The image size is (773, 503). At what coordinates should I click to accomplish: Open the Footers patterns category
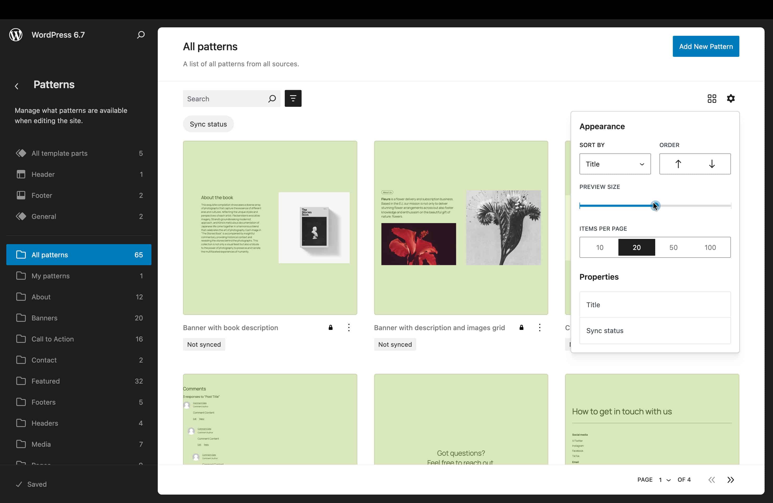[x=79, y=402]
